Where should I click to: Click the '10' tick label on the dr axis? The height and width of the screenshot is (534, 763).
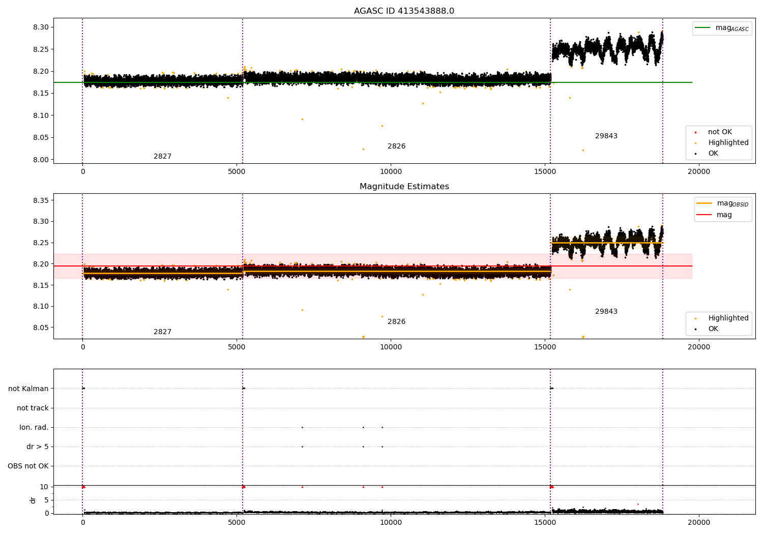[44, 487]
